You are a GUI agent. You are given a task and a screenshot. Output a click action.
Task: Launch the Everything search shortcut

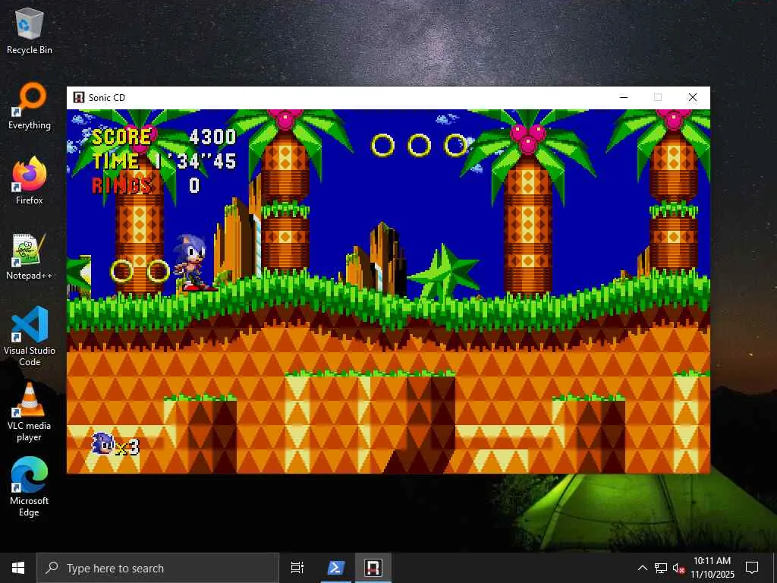tap(30, 106)
